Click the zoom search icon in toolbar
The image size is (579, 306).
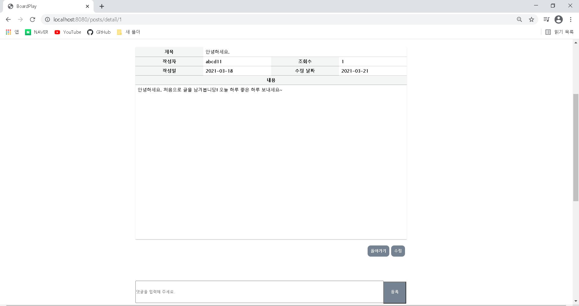(x=519, y=19)
